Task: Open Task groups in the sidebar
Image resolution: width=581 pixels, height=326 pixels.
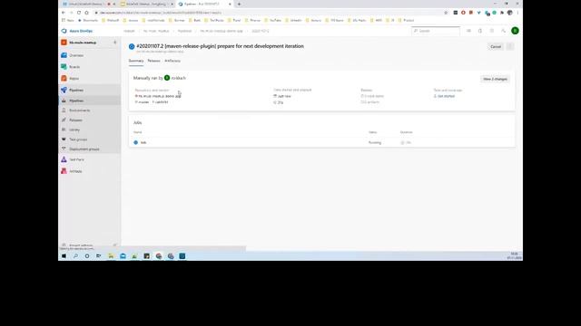Action: pos(78,139)
